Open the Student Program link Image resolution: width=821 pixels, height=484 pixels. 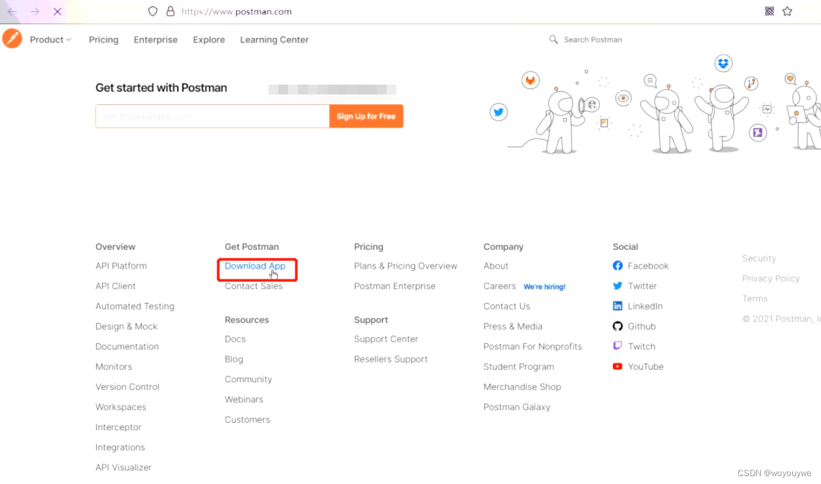518,367
